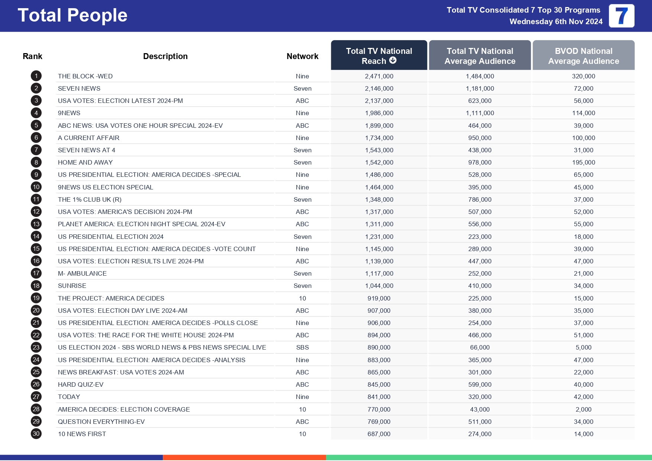Click the rank 5 circle badge

(36, 126)
